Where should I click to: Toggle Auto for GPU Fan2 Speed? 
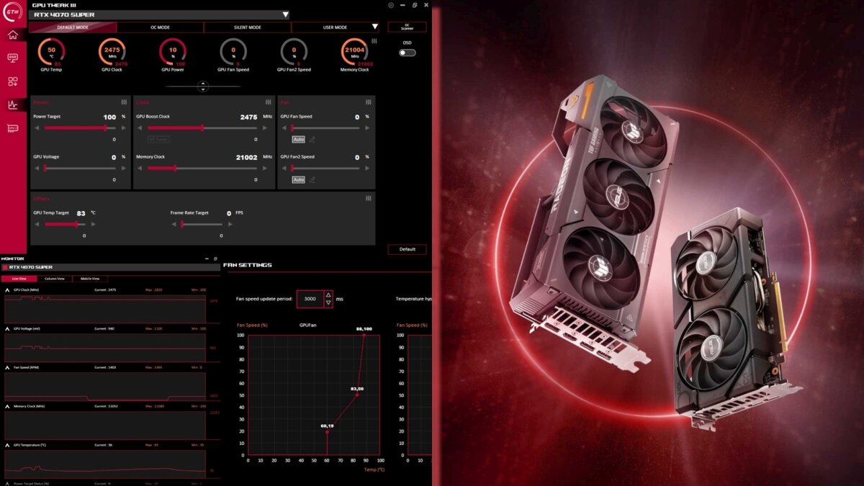298,179
